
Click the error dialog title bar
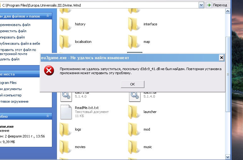[130, 58]
